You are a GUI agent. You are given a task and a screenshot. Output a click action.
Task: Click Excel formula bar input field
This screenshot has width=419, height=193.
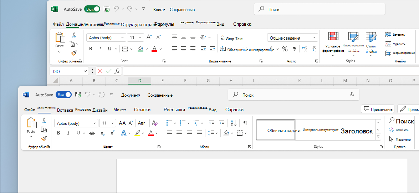coord(271,71)
